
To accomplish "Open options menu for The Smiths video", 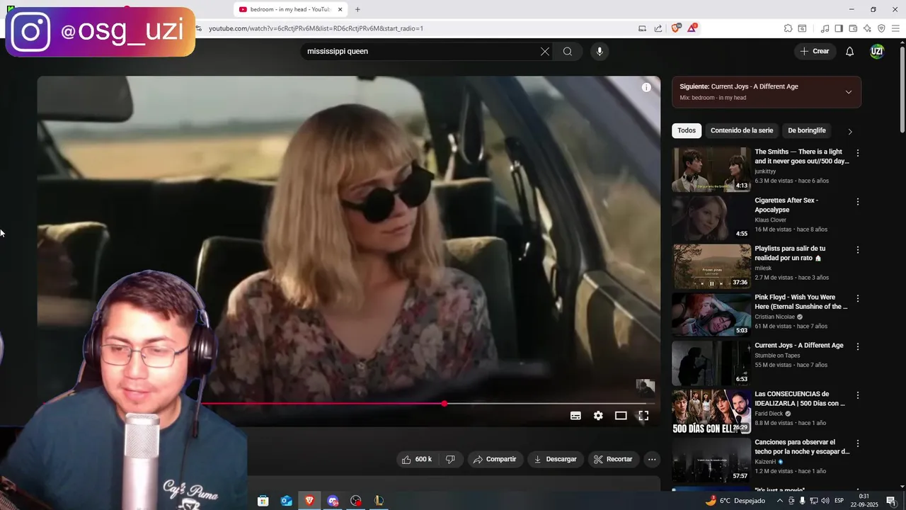I will (x=858, y=153).
